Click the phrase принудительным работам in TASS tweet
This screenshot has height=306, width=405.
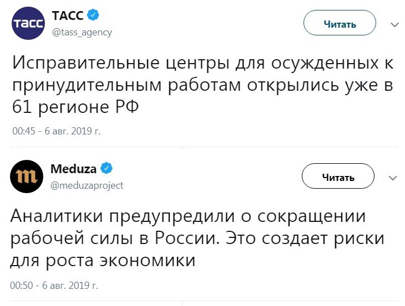[x=126, y=86]
